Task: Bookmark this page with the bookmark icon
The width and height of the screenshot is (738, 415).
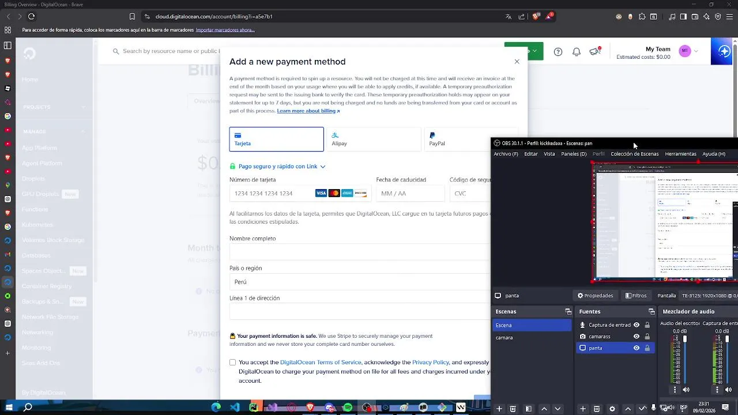Action: click(x=132, y=17)
